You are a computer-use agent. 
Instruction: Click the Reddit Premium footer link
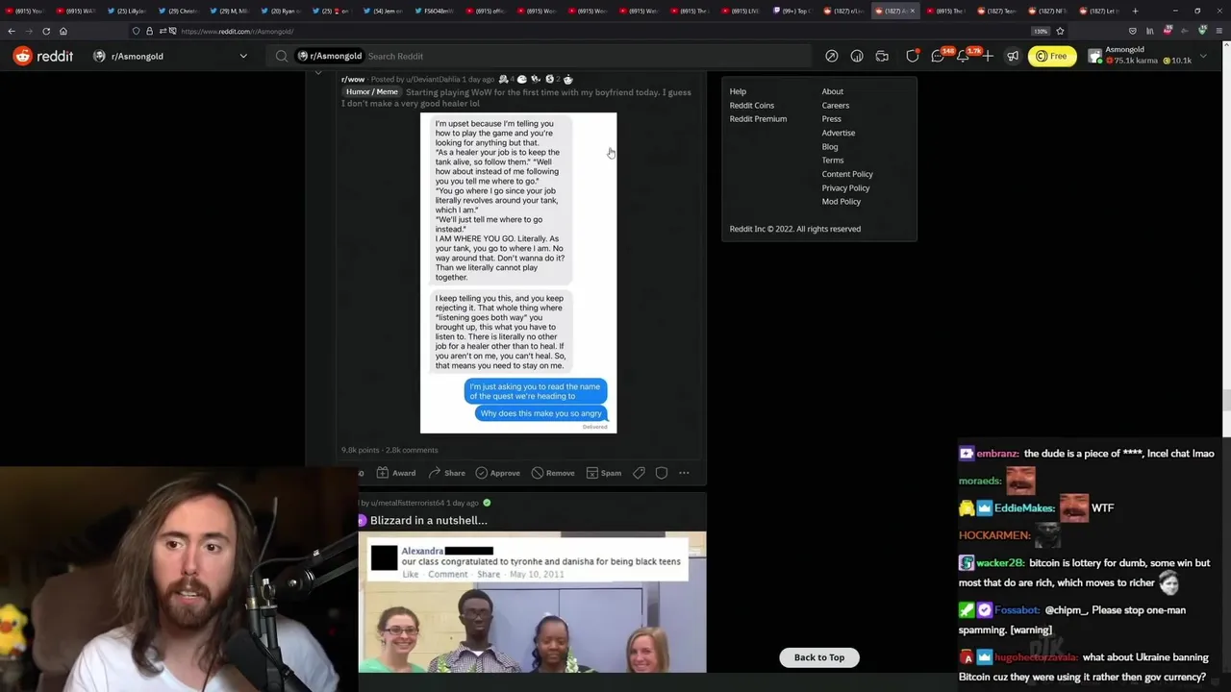[x=758, y=118]
